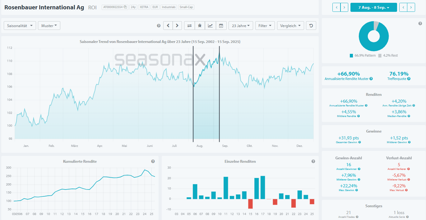Copy the ISIN AT0000922554 using copy icon

click(x=125, y=7)
